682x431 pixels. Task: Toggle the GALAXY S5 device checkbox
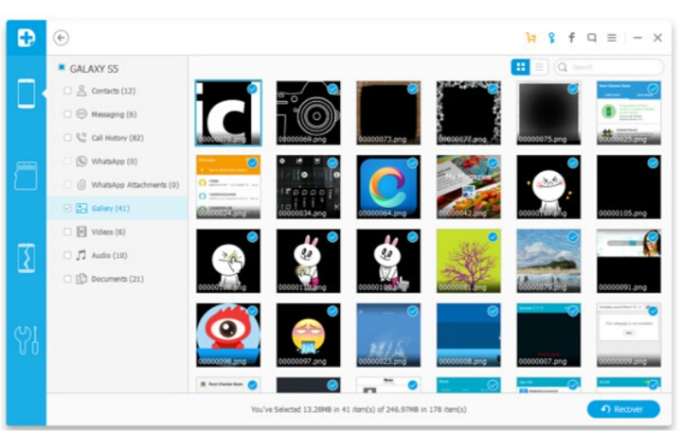point(62,68)
